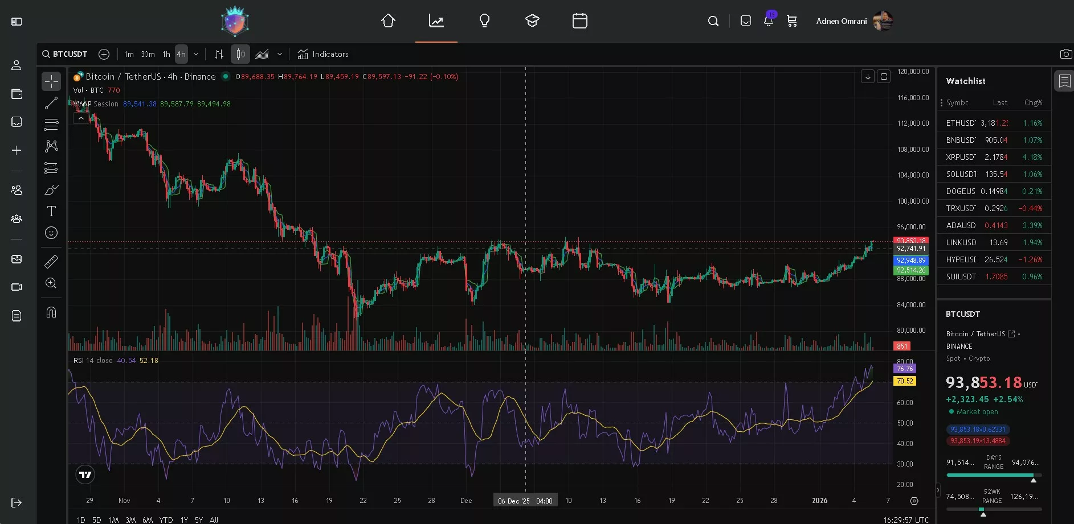Select the crosshair cursor tool
Image resolution: width=1074 pixels, height=524 pixels.
[51, 81]
